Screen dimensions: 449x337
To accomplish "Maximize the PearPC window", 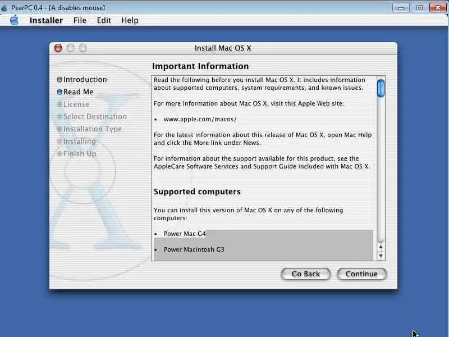I will tap(419, 8).
